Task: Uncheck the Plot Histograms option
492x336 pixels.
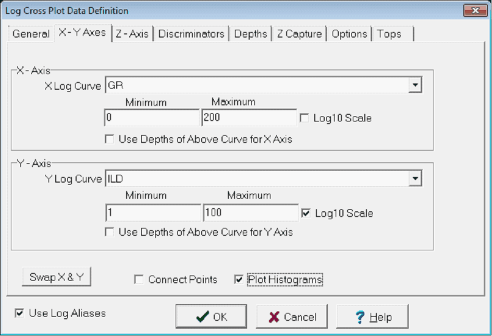Action: 239,280
